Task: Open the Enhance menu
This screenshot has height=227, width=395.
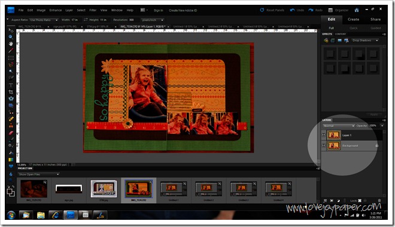Action: pos(56,10)
